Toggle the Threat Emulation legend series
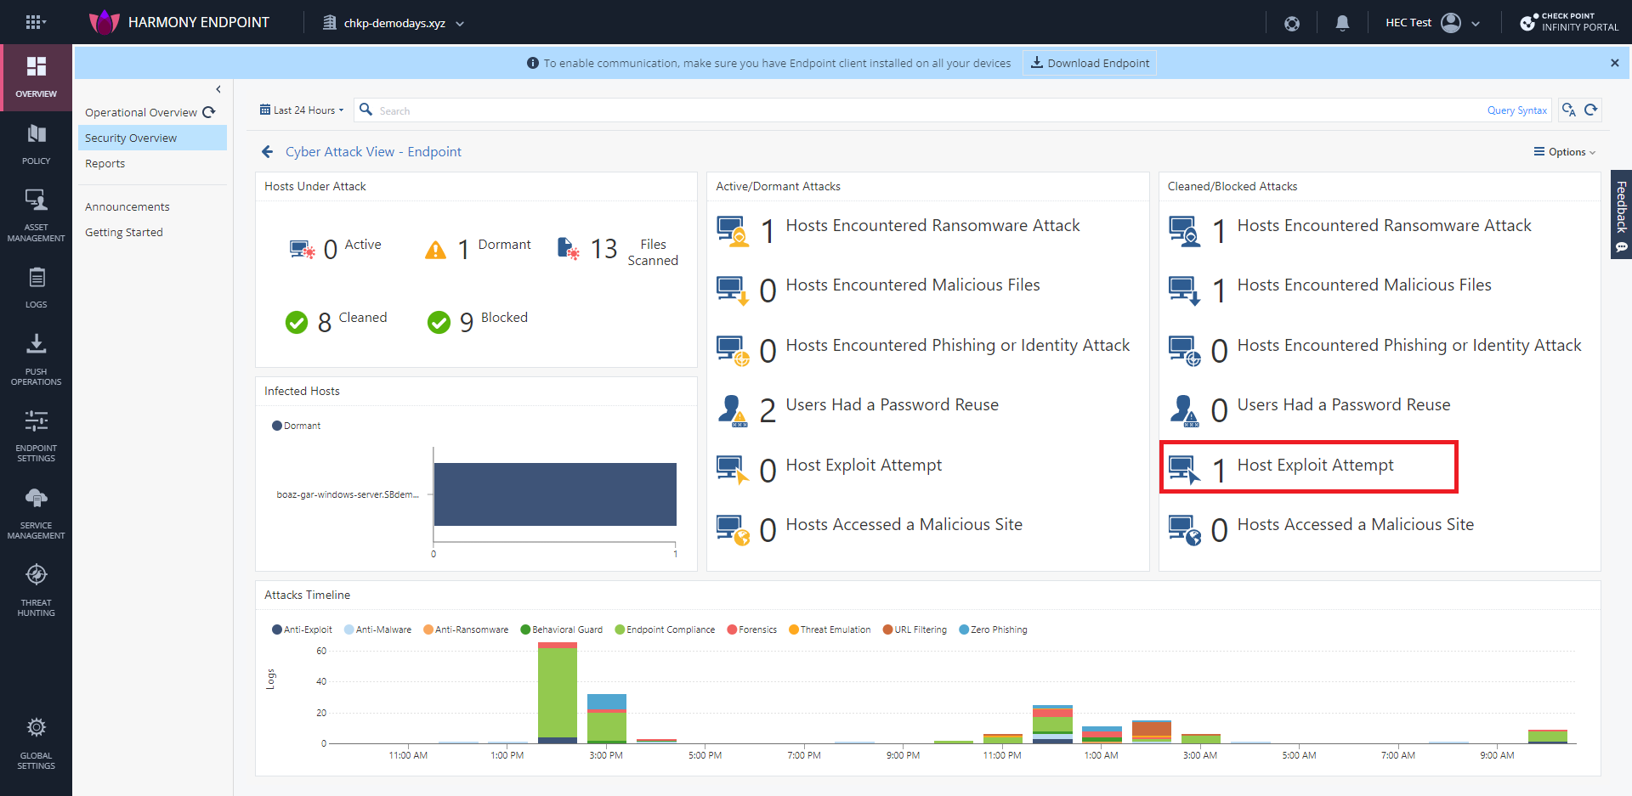The image size is (1632, 796). coord(830,629)
